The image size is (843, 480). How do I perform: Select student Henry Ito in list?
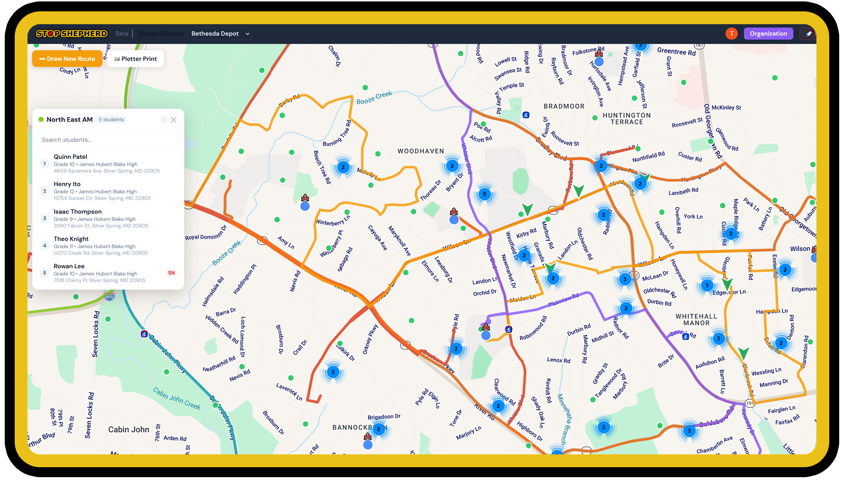108,191
